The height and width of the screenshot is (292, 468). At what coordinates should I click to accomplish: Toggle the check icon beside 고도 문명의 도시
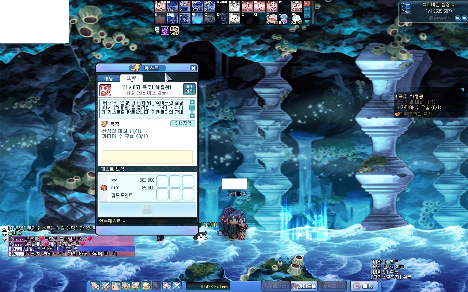[397, 114]
